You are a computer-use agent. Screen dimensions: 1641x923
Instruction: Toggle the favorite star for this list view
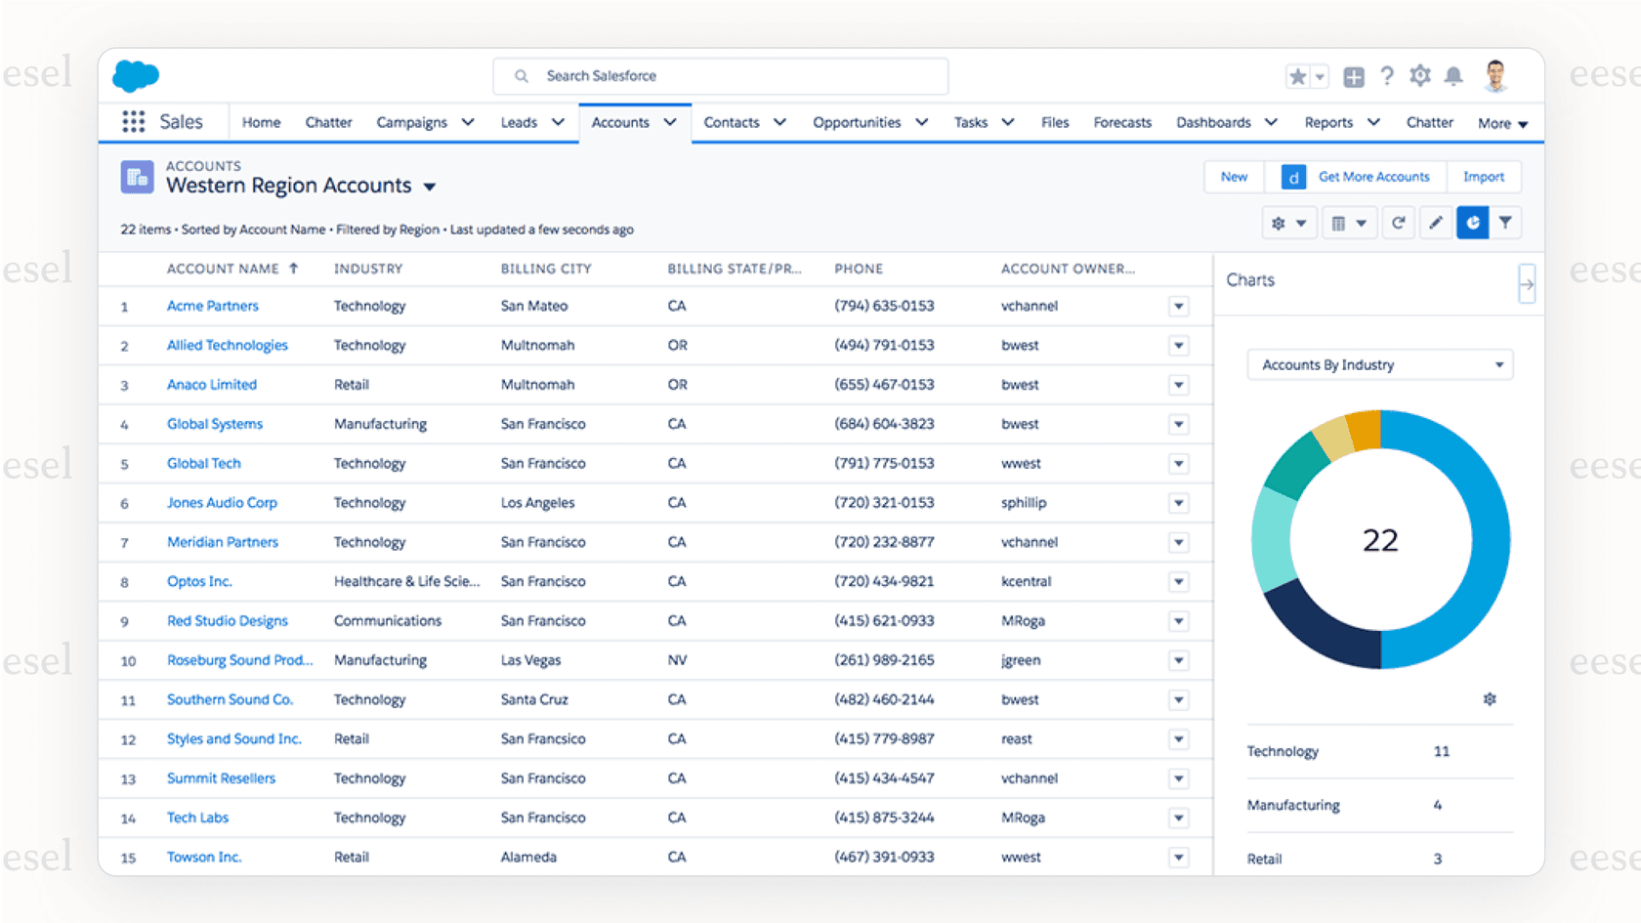[x=1297, y=75]
